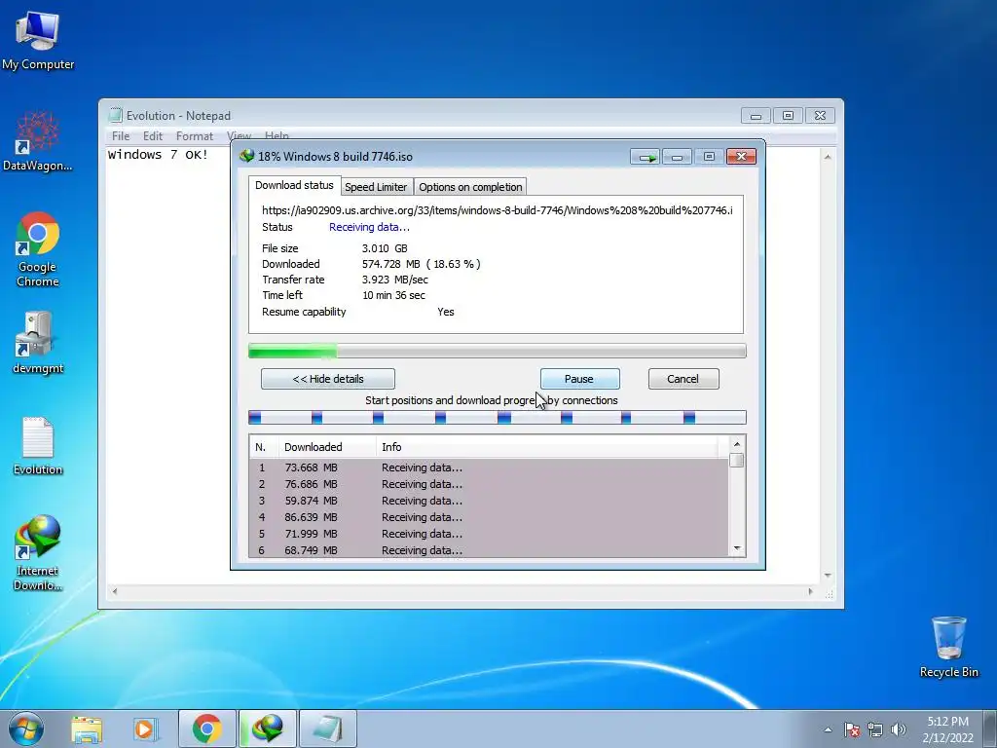The image size is (997, 748).
Task: Cancel the download
Action: [x=683, y=379]
